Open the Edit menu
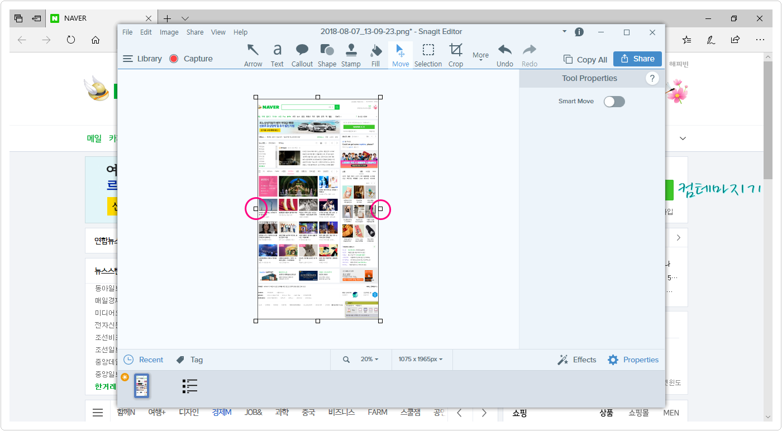 coord(146,32)
